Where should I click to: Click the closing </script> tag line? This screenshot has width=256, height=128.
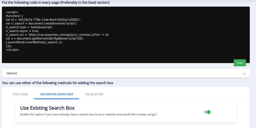(12, 50)
